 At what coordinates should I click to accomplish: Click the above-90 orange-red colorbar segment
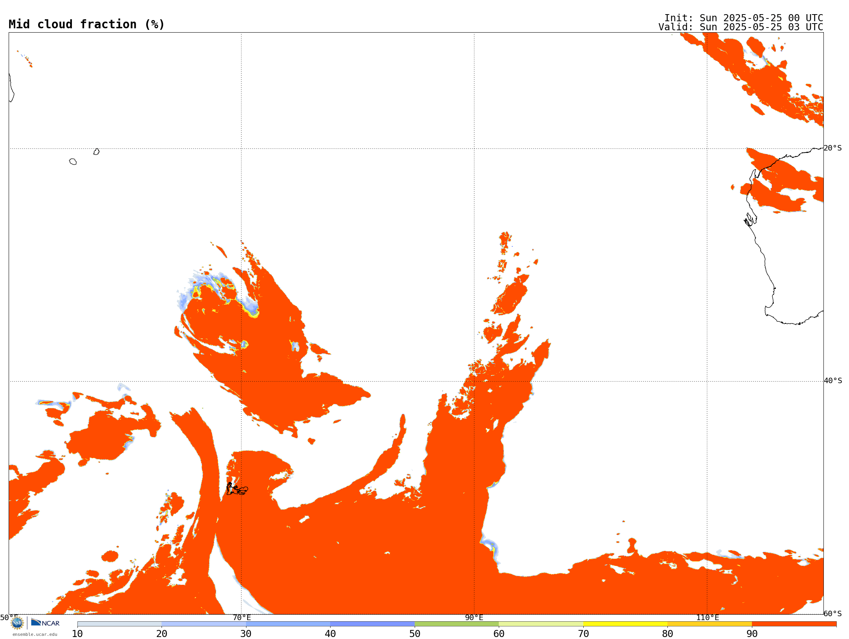point(794,624)
